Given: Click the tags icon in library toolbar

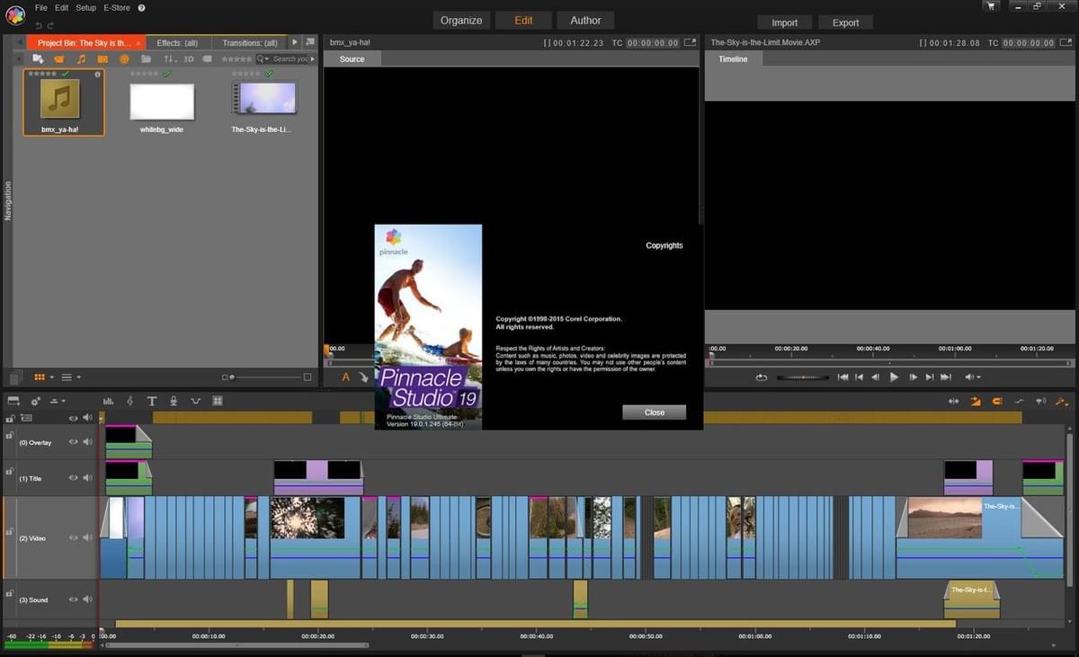Looking at the screenshot, I should coord(207,58).
